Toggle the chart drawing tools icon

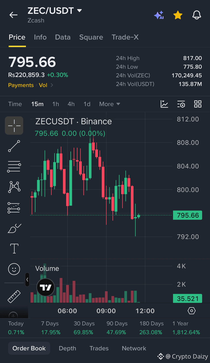pos(164,104)
